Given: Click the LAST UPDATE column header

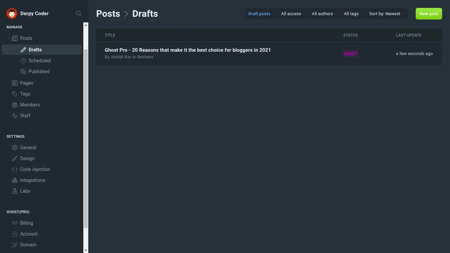Looking at the screenshot, I should pos(409,35).
